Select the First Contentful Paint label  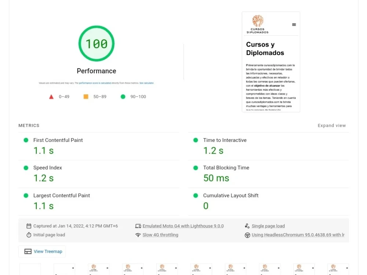pos(58,140)
